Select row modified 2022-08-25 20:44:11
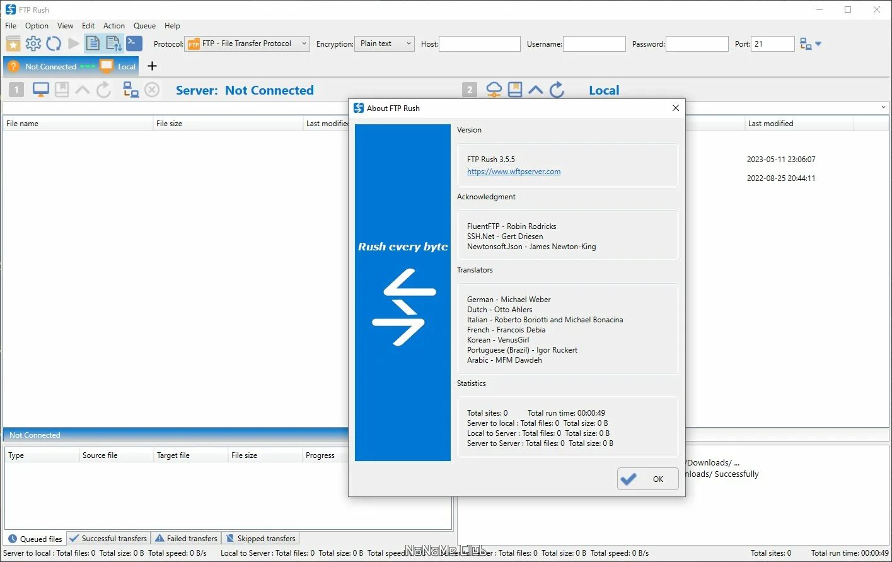Screen dimensions: 892x562 (x=781, y=179)
